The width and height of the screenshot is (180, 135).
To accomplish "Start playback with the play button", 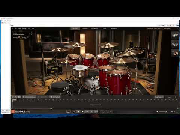I will 82,111.
